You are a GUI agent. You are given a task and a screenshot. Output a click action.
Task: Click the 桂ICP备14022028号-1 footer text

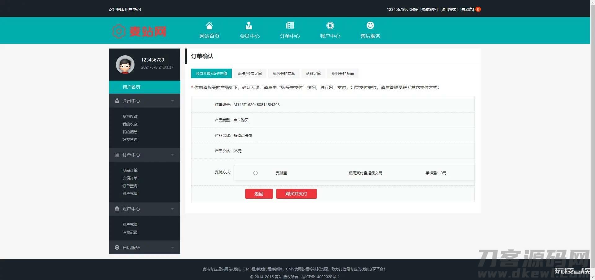(x=320, y=277)
